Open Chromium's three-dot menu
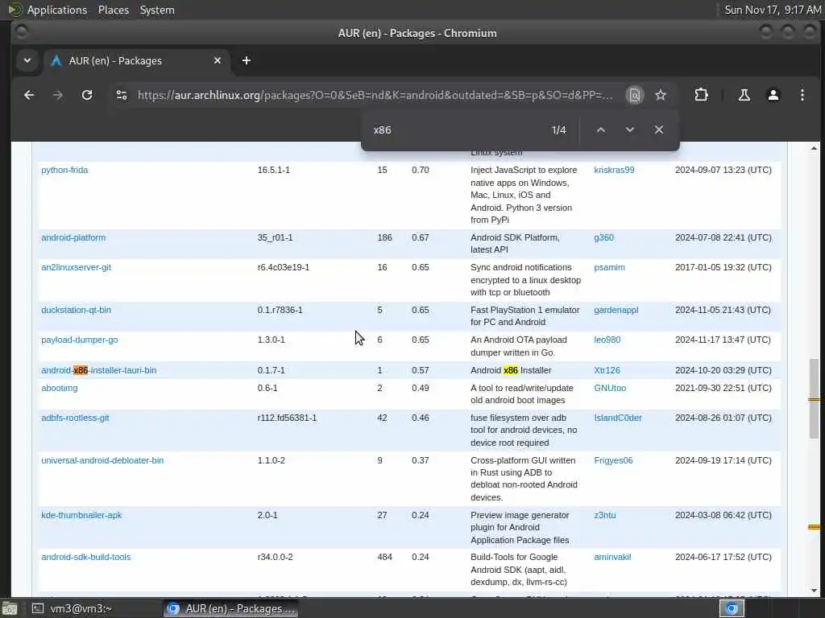The height and width of the screenshot is (618, 825). tap(802, 95)
